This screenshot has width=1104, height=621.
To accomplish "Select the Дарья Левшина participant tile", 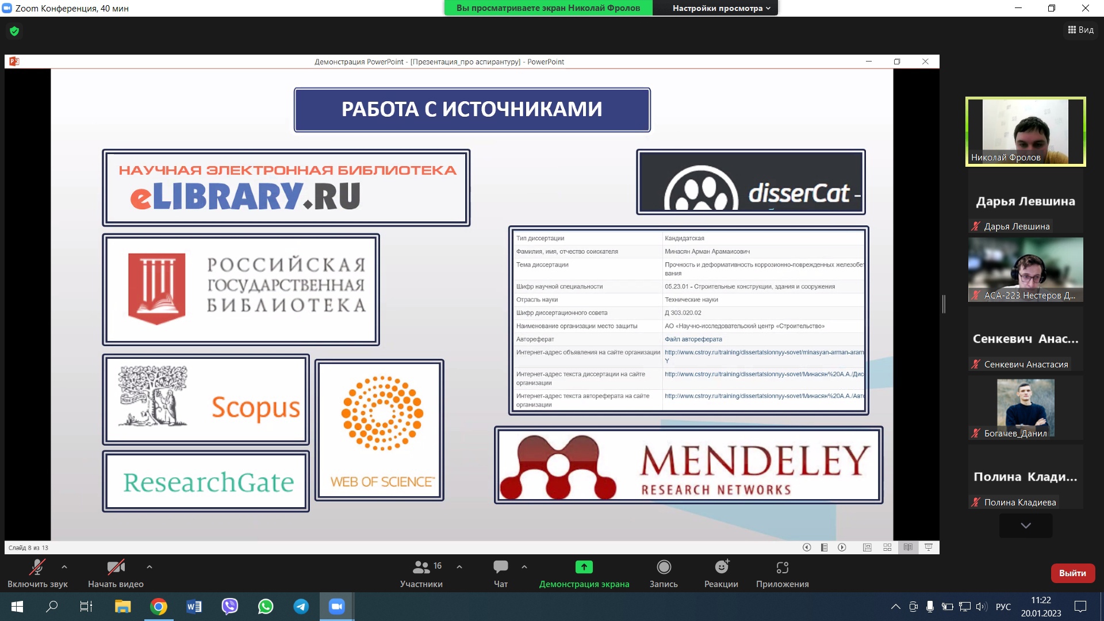I will (1026, 201).
